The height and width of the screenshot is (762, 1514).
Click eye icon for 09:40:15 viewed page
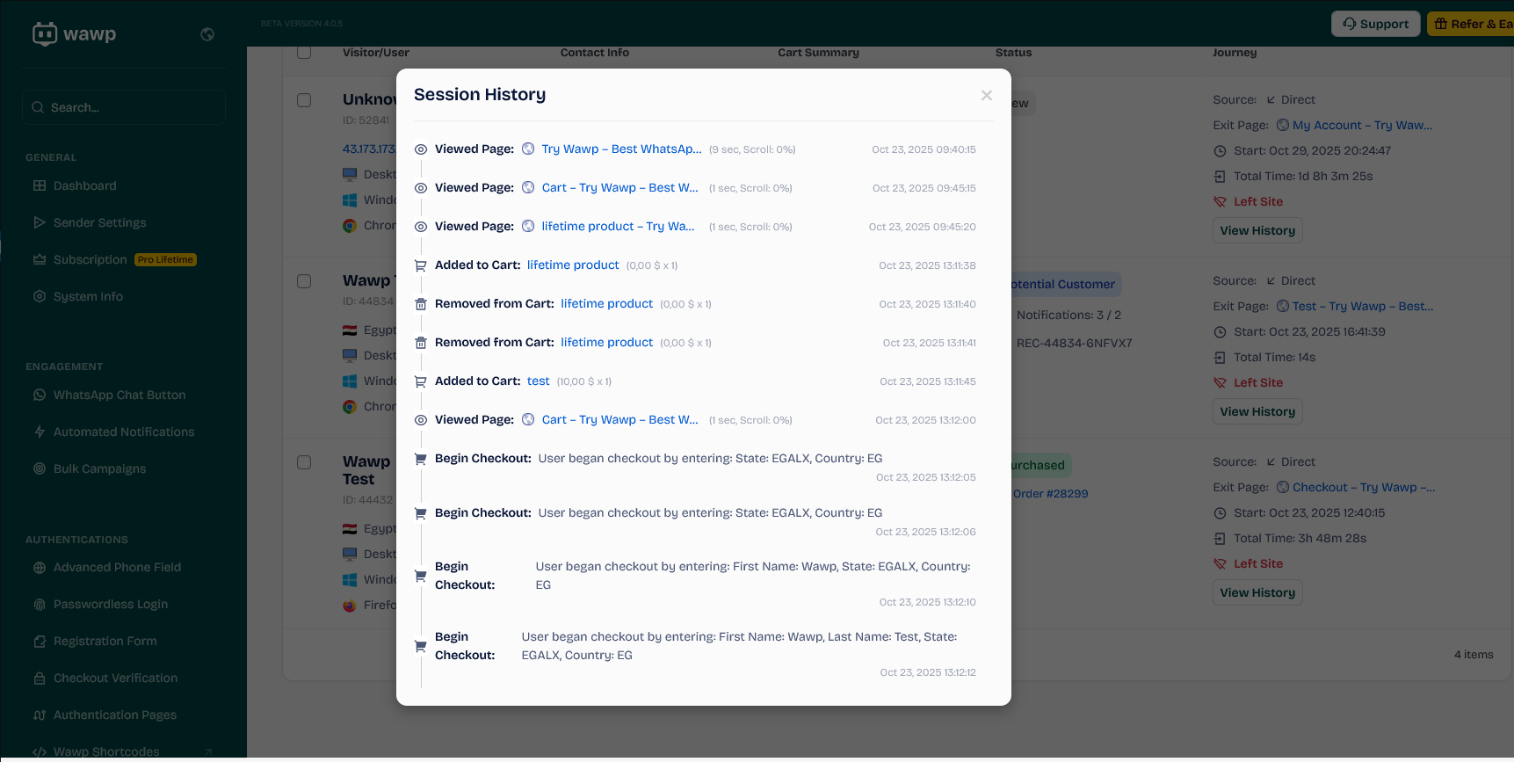click(x=421, y=149)
